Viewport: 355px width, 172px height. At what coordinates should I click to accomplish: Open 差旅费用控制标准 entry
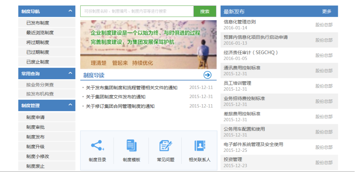pos(242,114)
